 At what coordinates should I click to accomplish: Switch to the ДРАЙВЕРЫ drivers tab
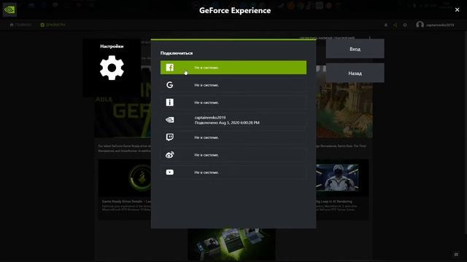[x=53, y=25]
